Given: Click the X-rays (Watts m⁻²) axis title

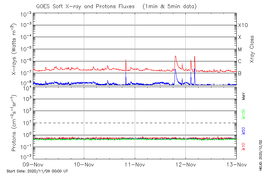Looking at the screenshot, I should coord(15,49).
